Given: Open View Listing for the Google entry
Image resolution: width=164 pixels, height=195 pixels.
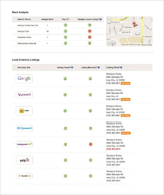Looking at the screenshot, I should [x=126, y=83].
